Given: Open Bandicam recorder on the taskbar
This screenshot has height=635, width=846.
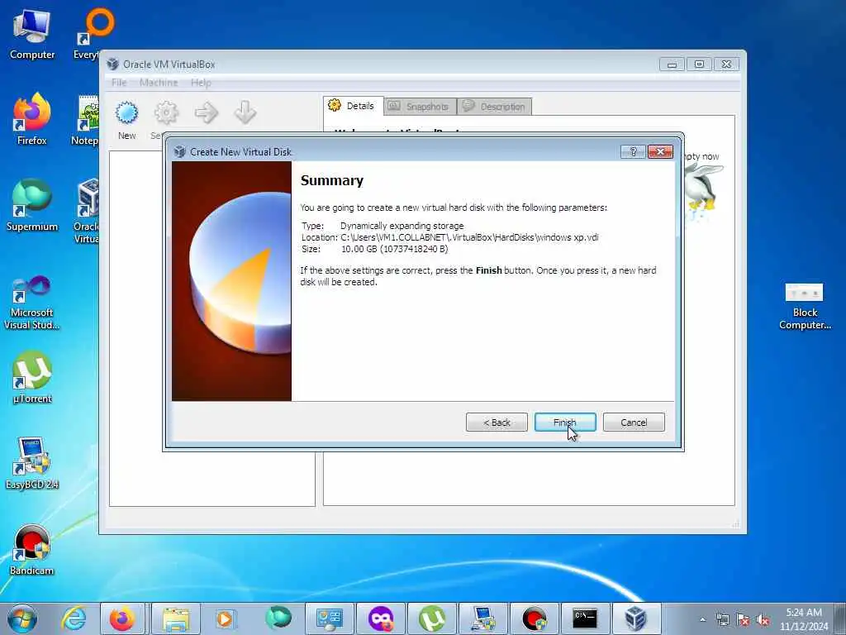Looking at the screenshot, I should (x=535, y=618).
